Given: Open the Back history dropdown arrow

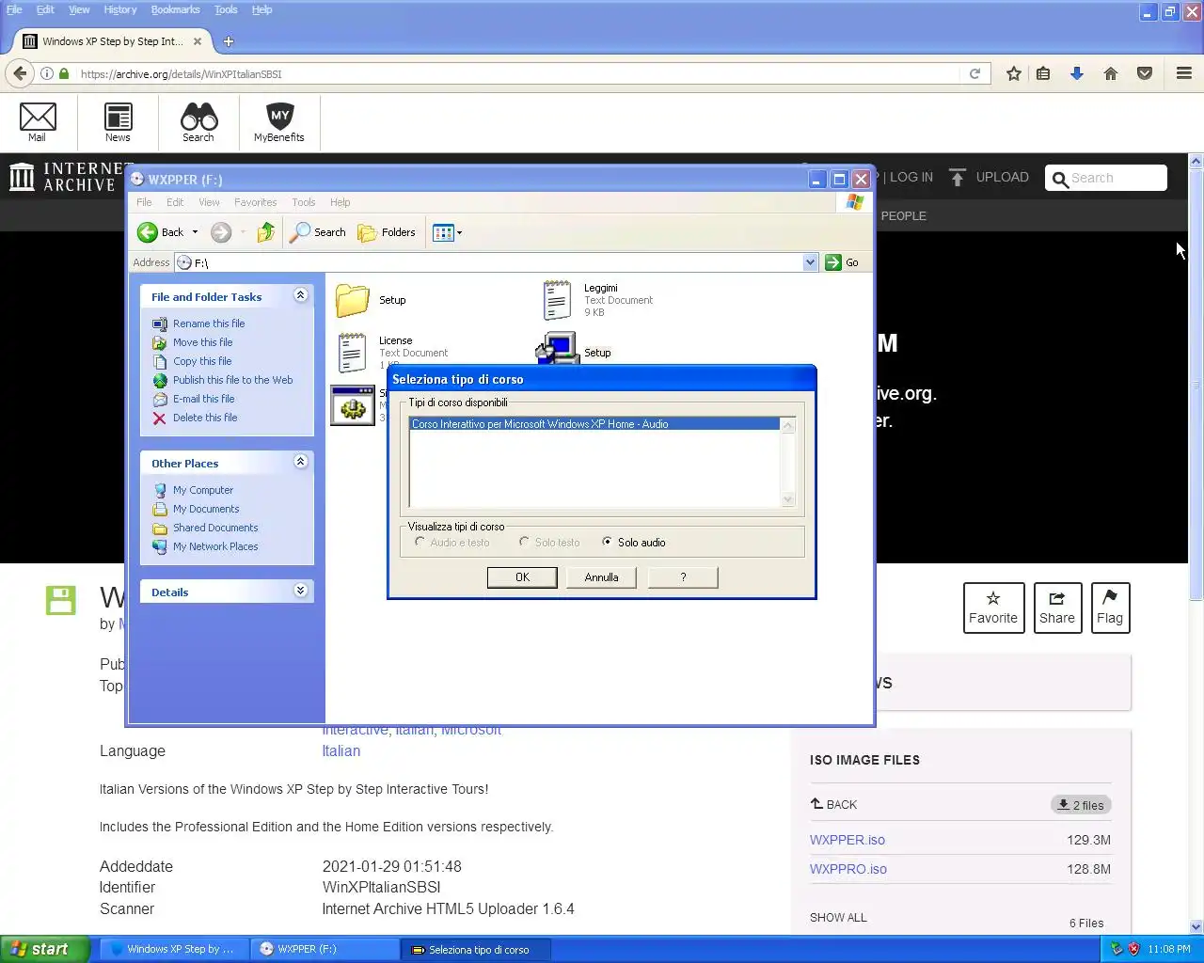Looking at the screenshot, I should click(x=195, y=232).
